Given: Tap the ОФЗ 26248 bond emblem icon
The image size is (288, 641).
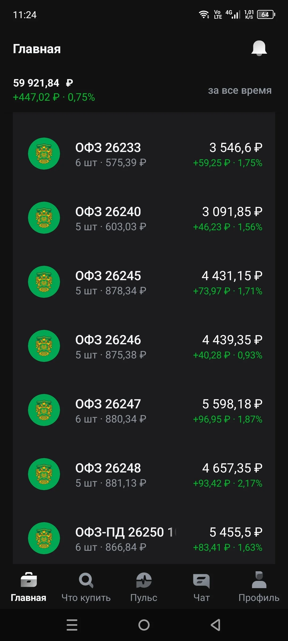Looking at the screenshot, I should click(x=44, y=474).
